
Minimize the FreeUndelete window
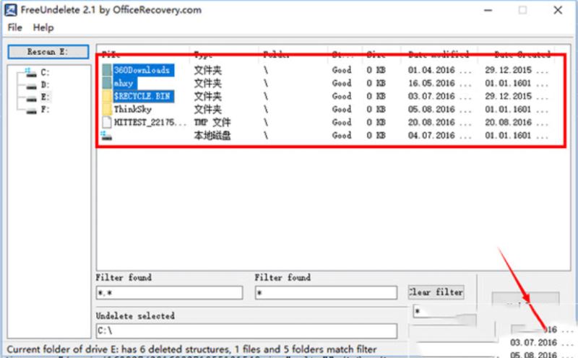click(488, 10)
